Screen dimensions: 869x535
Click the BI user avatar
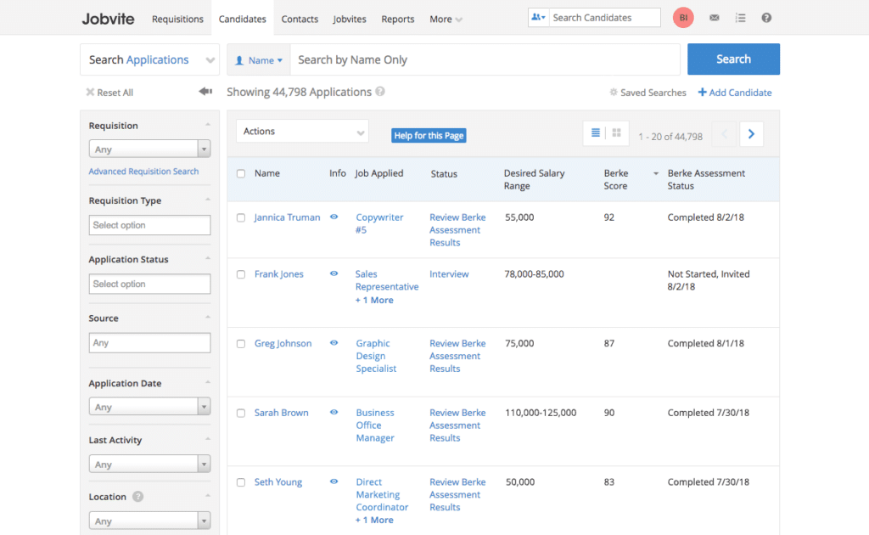point(683,18)
